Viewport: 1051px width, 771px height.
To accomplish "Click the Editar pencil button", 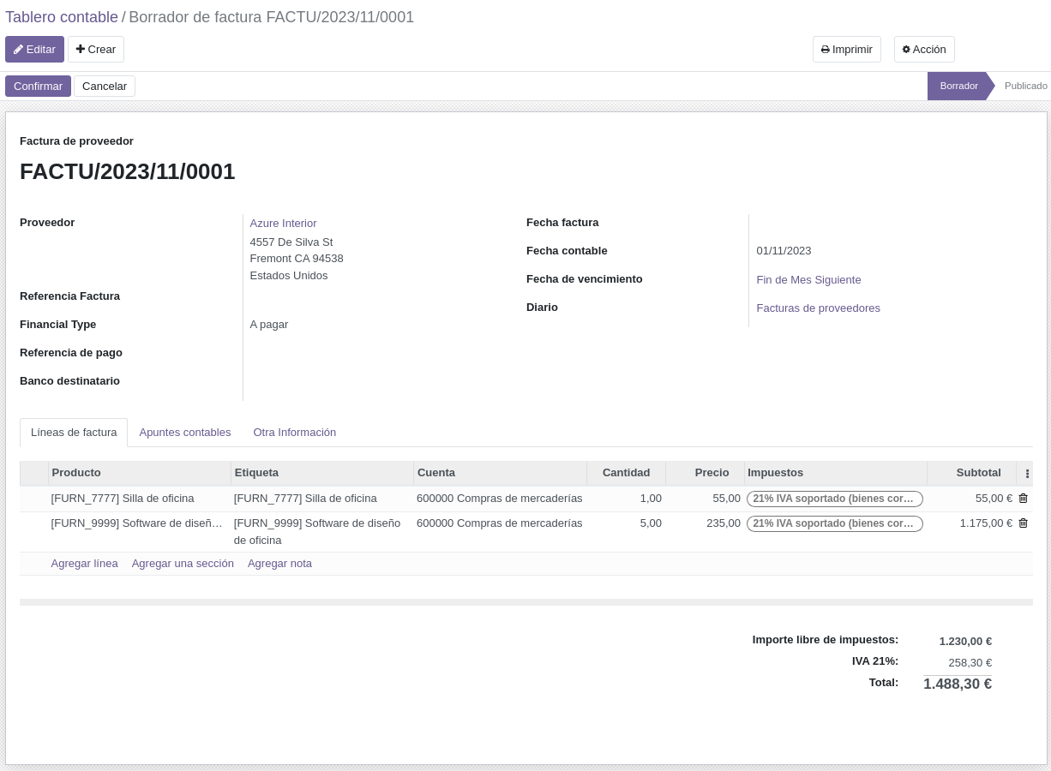I will point(34,49).
